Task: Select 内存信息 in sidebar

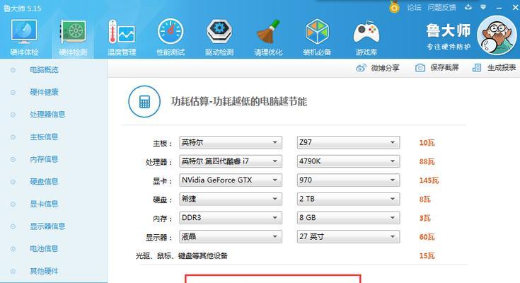Action: 44,159
